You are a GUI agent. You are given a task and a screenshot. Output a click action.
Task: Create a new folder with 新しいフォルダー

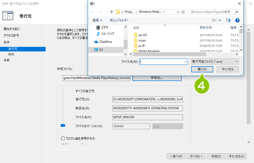click(x=119, y=20)
